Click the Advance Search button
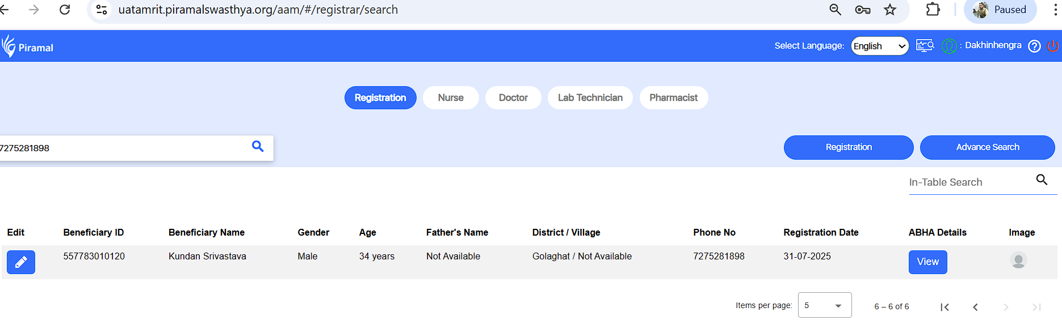Image resolution: width=1062 pixels, height=320 pixels. tap(987, 147)
